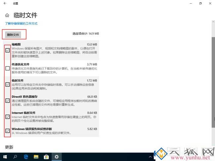Viewport: 215px width, 161px height.
Task: Show hidden system tray icons
Action: pos(150,157)
